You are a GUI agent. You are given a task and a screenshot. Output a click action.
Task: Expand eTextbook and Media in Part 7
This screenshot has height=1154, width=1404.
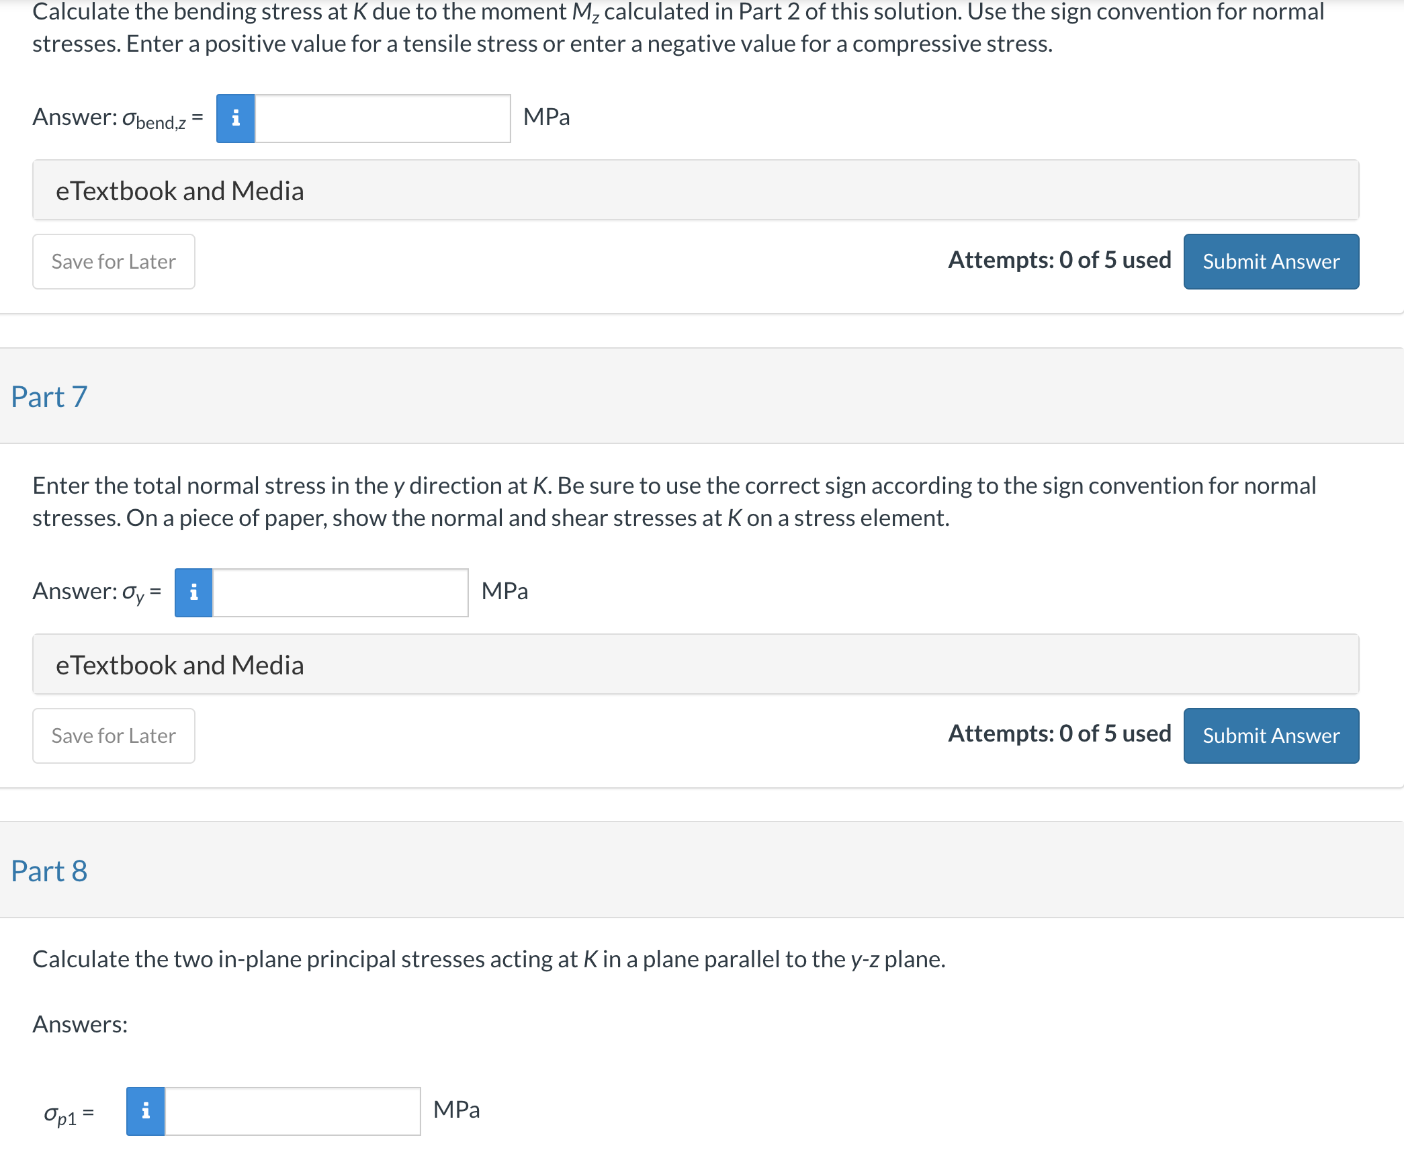tap(695, 664)
